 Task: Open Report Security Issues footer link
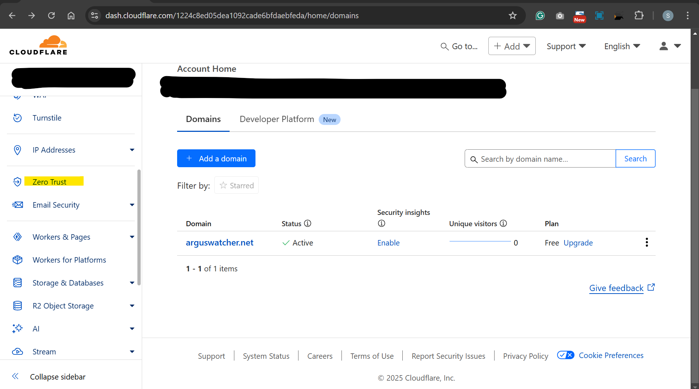(448, 356)
